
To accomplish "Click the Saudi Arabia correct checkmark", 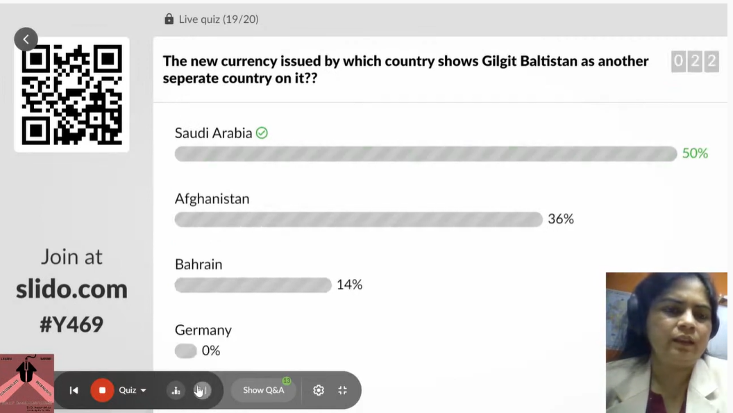I will coord(262,133).
